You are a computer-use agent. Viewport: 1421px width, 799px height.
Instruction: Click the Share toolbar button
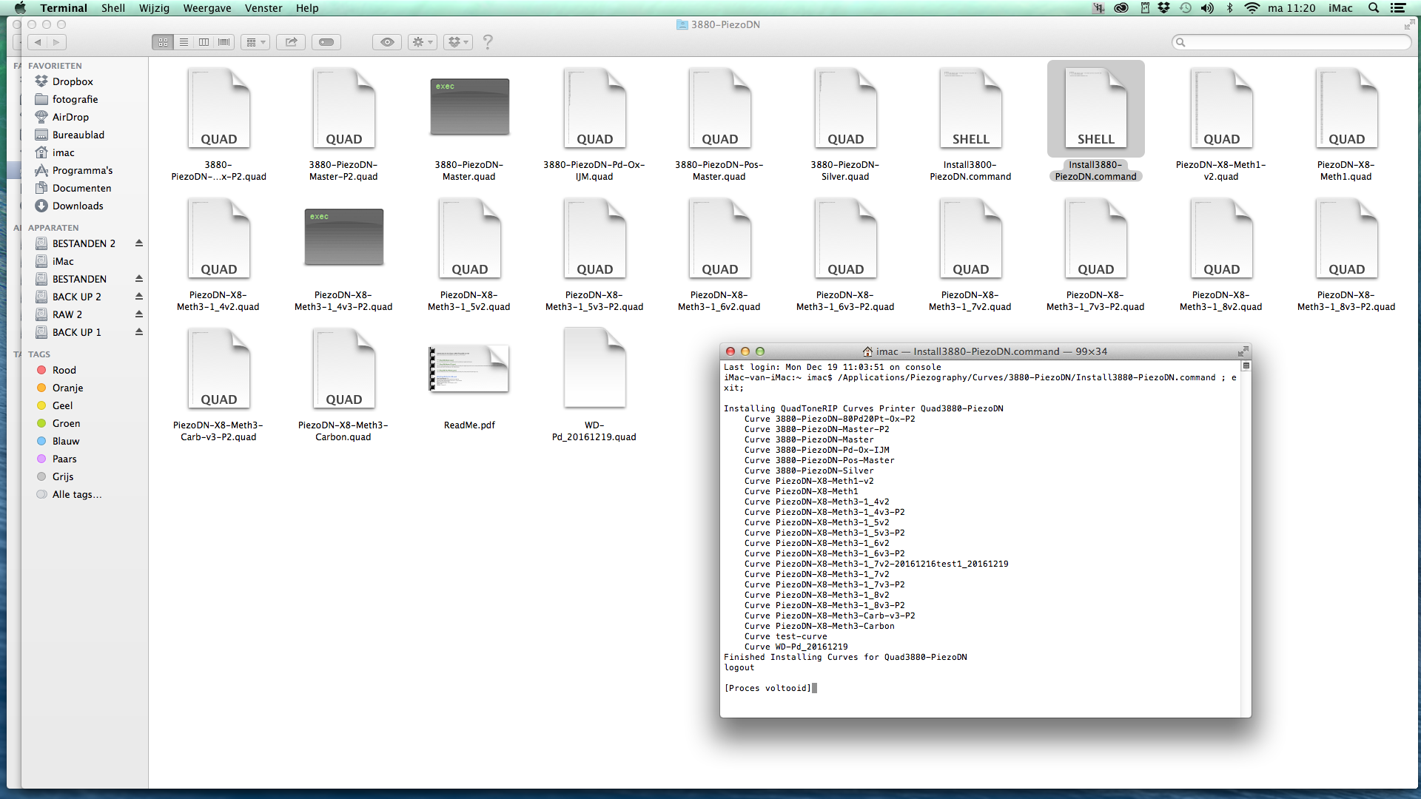click(x=291, y=42)
